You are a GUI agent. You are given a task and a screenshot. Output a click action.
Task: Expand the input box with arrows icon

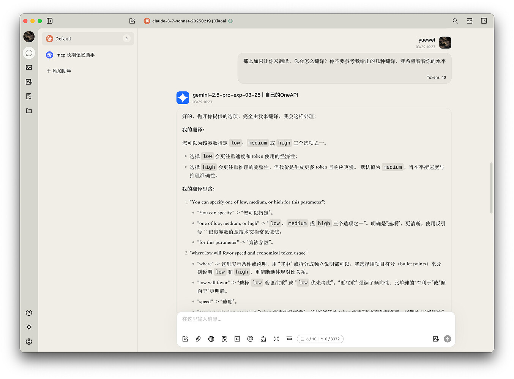click(276, 339)
